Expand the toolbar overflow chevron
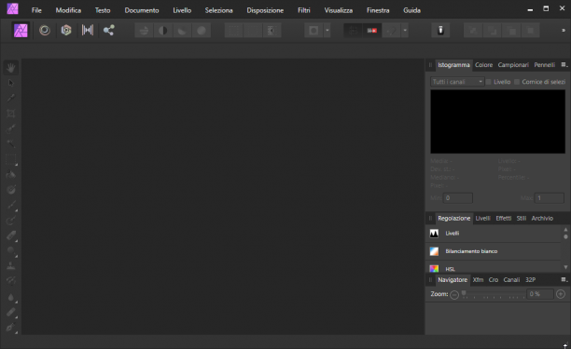The height and width of the screenshot is (349, 571). click(564, 31)
